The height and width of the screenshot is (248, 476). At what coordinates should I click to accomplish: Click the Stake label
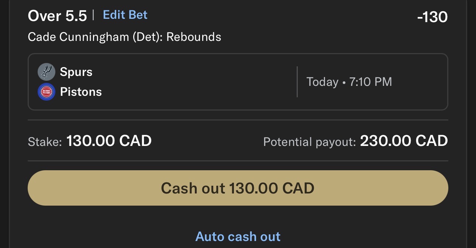[45, 142]
